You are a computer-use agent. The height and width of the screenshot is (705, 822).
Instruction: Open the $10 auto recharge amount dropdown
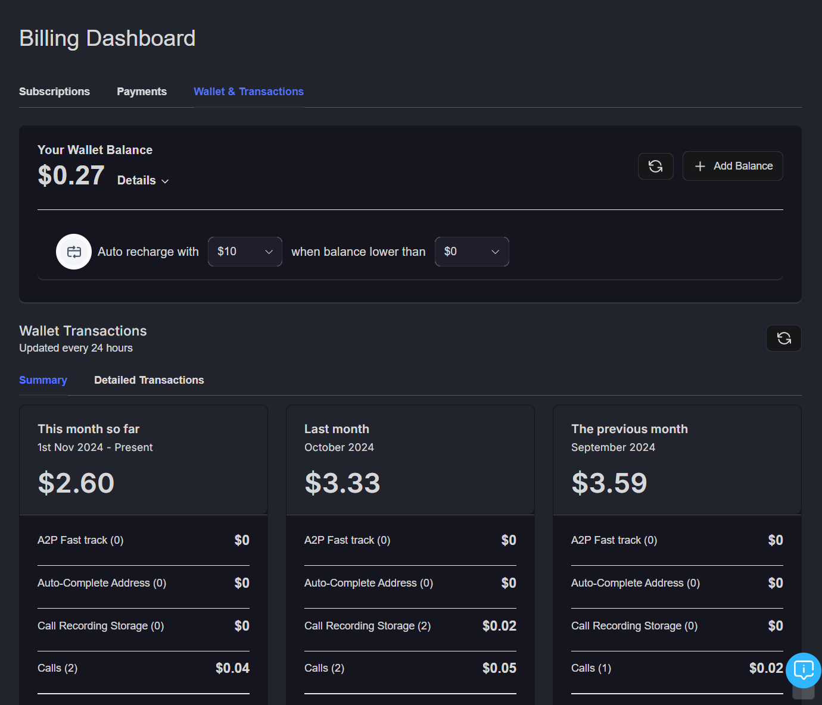click(x=245, y=252)
